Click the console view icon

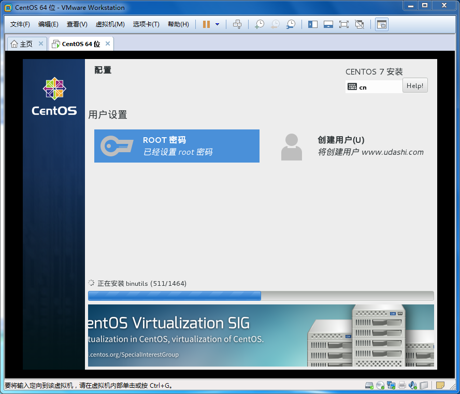coord(382,24)
